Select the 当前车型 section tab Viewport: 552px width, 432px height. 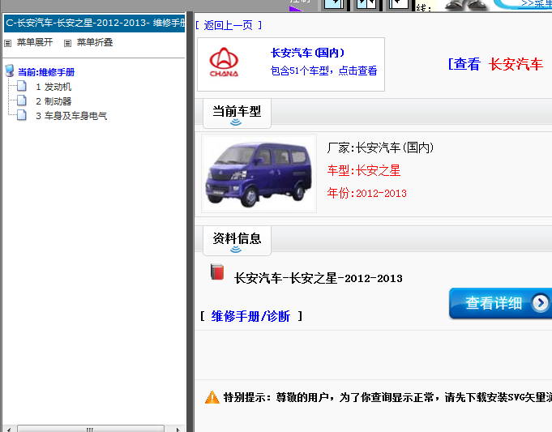coord(237,113)
